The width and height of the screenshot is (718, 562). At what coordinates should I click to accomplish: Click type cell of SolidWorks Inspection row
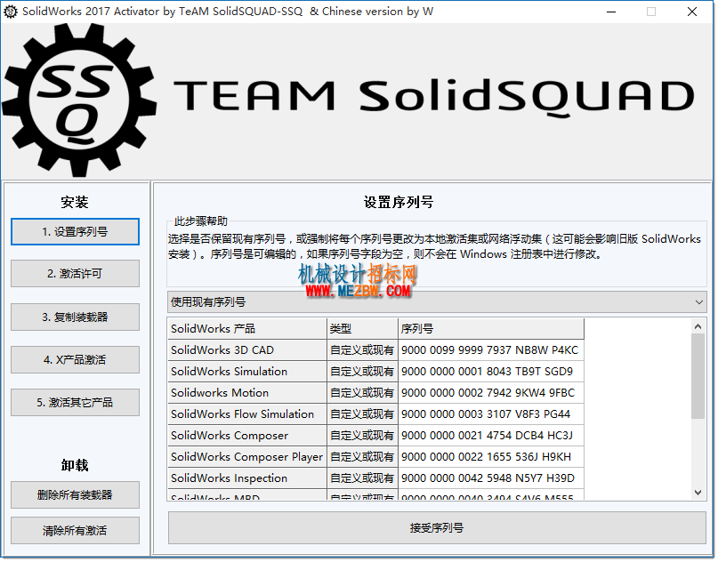(363, 478)
